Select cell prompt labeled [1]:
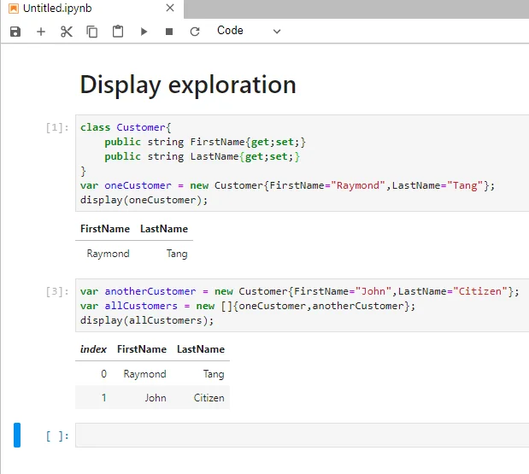 (x=57, y=128)
